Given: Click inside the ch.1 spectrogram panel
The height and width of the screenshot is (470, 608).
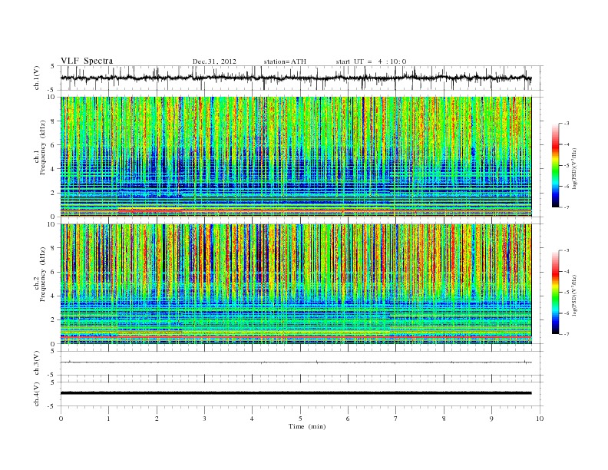Looking at the screenshot, I should pyautogui.click(x=296, y=157).
